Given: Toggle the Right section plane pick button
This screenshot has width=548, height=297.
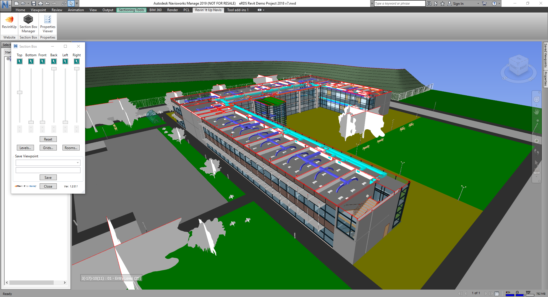Looking at the screenshot, I should tap(76, 61).
